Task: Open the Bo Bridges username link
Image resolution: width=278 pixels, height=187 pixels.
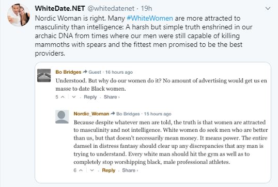Action: click(68, 72)
